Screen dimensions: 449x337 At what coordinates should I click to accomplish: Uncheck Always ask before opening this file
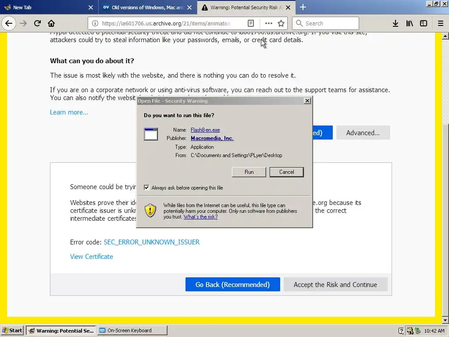146,187
